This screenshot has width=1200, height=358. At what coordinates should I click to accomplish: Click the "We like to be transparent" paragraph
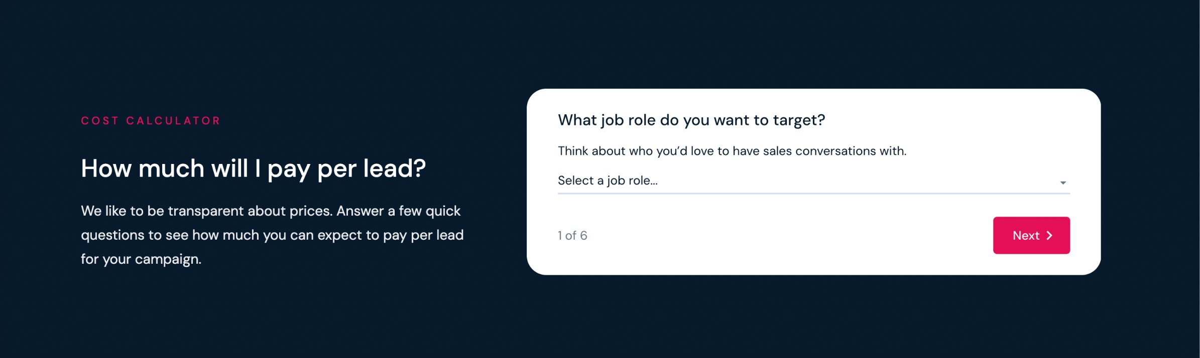[x=271, y=211]
